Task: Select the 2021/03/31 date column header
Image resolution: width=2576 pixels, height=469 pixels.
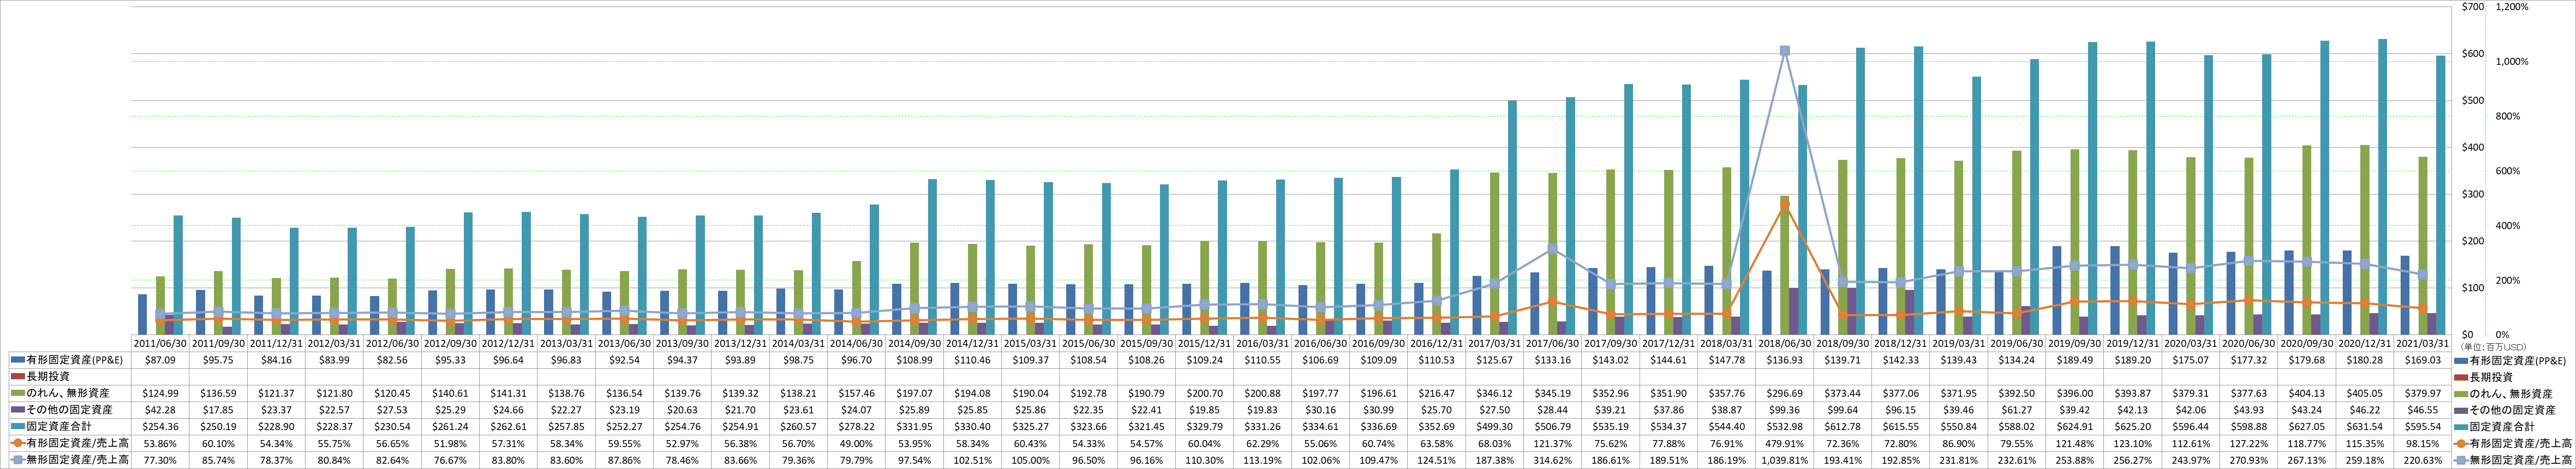Action: (2423, 343)
